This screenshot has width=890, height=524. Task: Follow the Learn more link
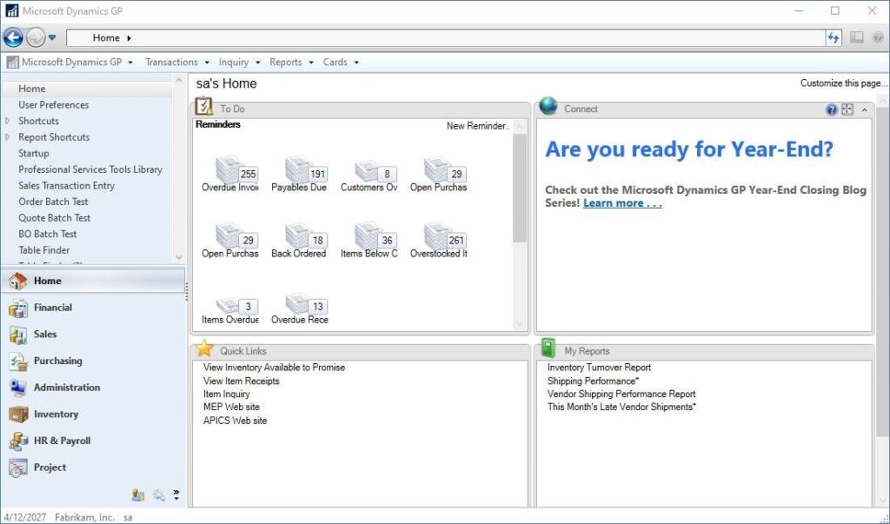point(622,203)
